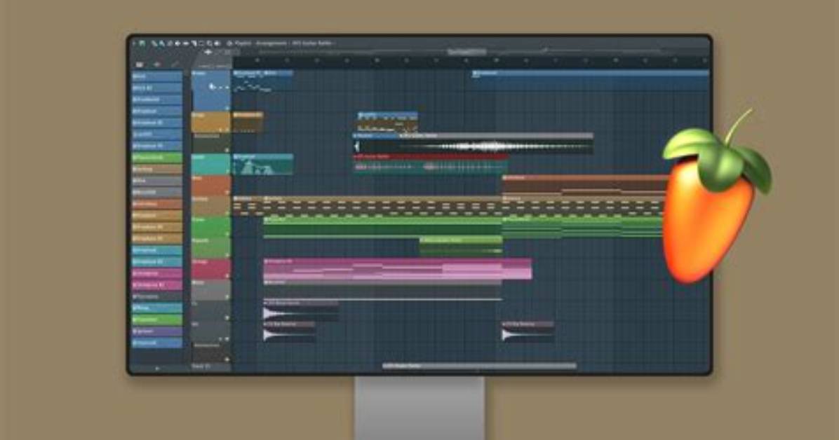Select the Zoom tool in playlist toolbar
This screenshot has width=839, height=440.
(209, 43)
